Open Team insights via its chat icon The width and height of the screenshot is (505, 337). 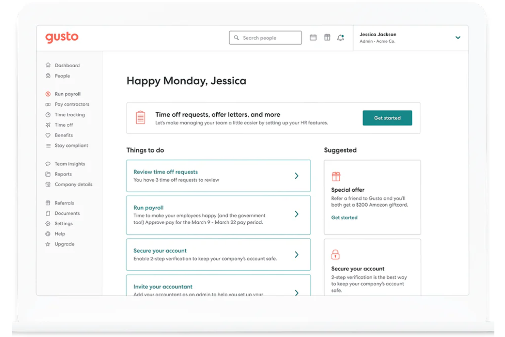(48, 164)
